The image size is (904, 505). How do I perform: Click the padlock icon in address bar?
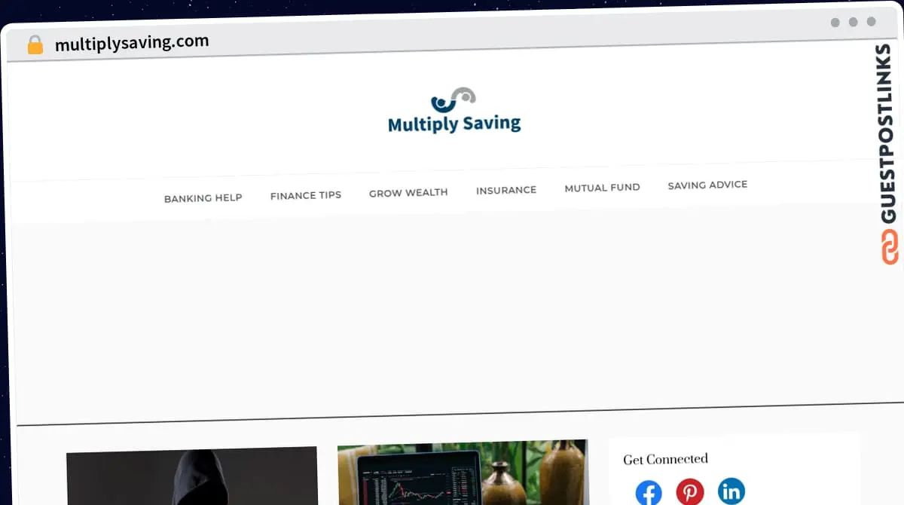click(35, 45)
